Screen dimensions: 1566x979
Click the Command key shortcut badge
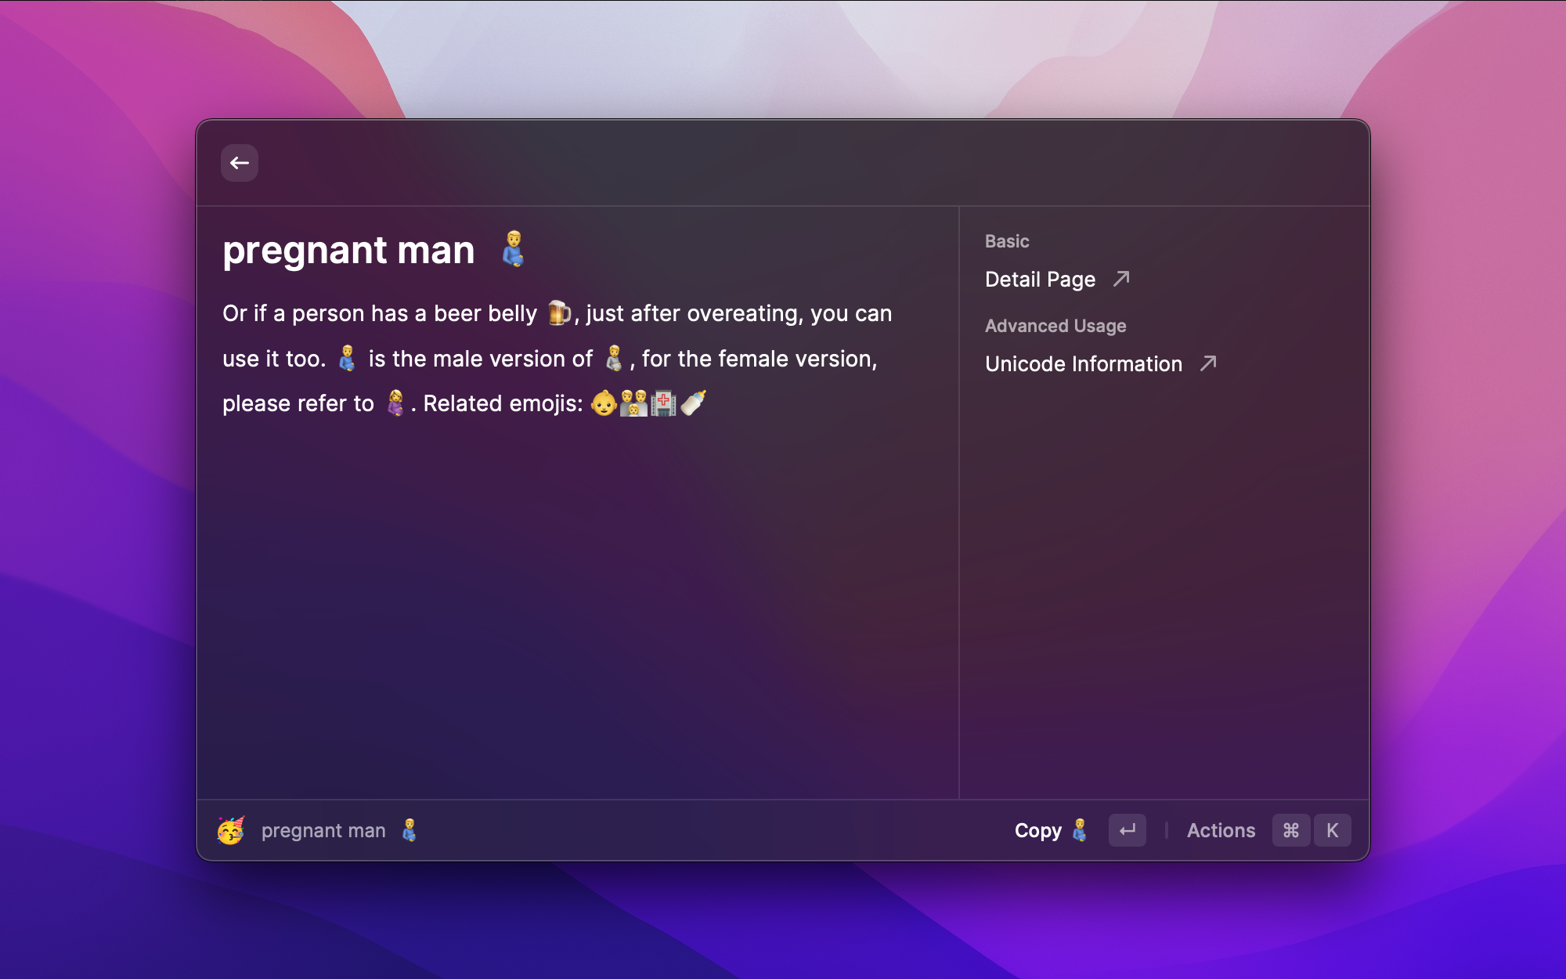(x=1291, y=830)
